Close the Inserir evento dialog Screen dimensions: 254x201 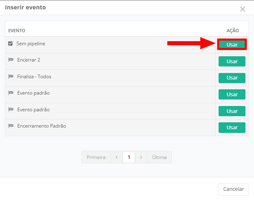[243, 9]
